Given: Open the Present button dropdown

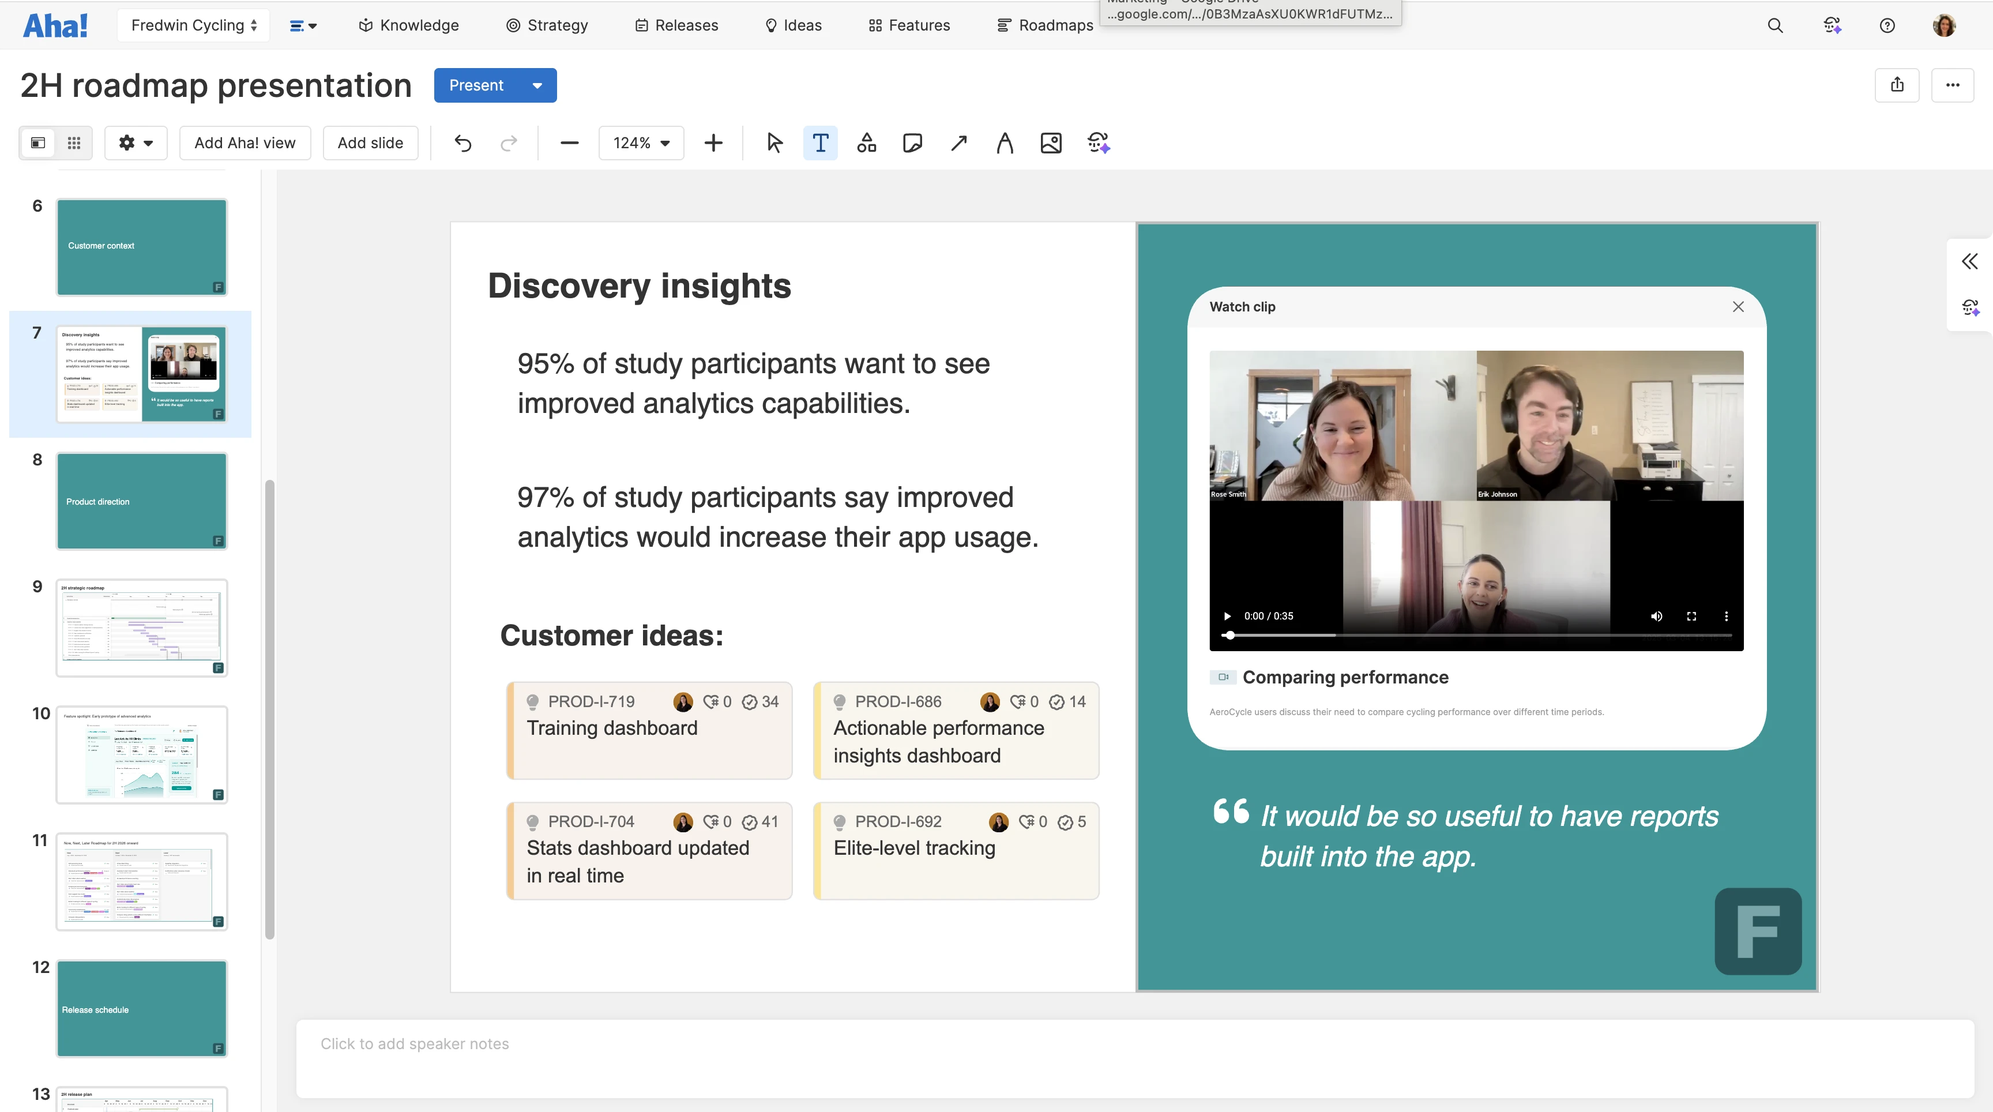Looking at the screenshot, I should (537, 85).
